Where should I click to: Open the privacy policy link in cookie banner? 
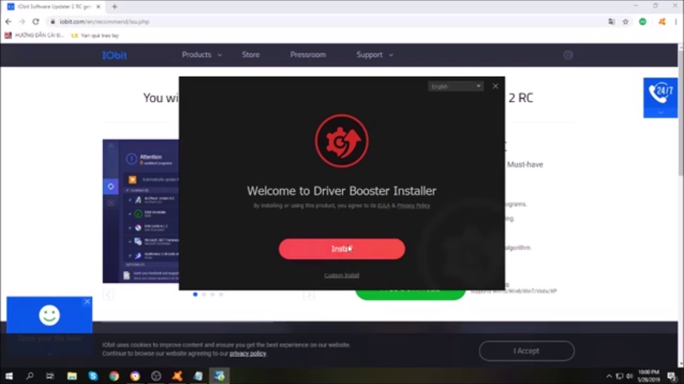point(247,354)
